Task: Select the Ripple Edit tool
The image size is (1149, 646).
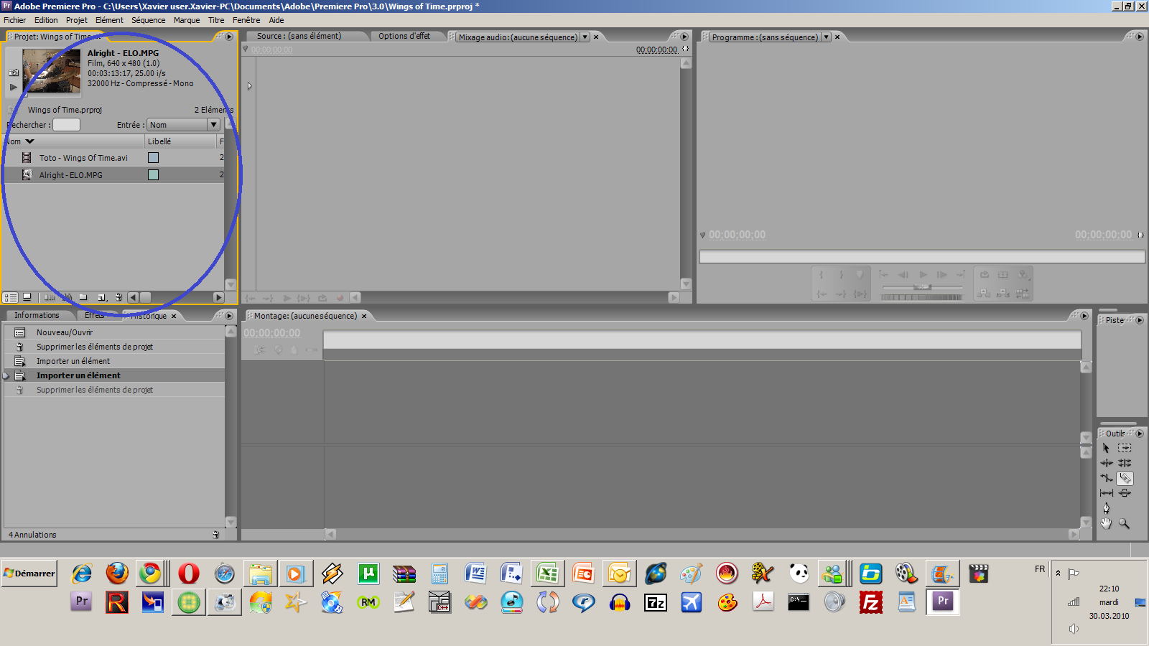Action: [1106, 463]
